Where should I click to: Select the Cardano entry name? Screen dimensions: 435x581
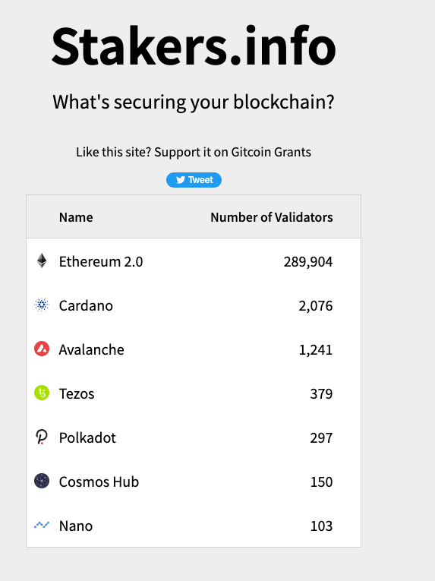pyautogui.click(x=86, y=306)
